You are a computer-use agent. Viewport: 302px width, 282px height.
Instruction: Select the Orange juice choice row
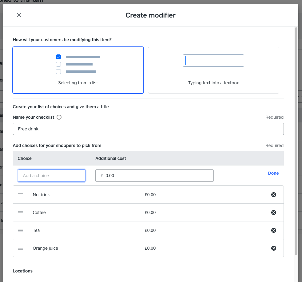(x=92, y=248)
